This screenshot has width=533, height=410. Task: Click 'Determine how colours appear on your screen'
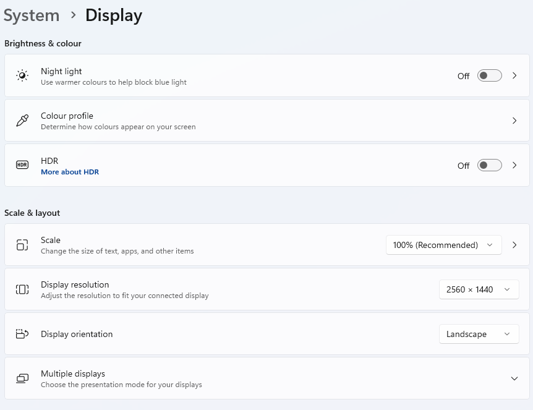pos(118,127)
